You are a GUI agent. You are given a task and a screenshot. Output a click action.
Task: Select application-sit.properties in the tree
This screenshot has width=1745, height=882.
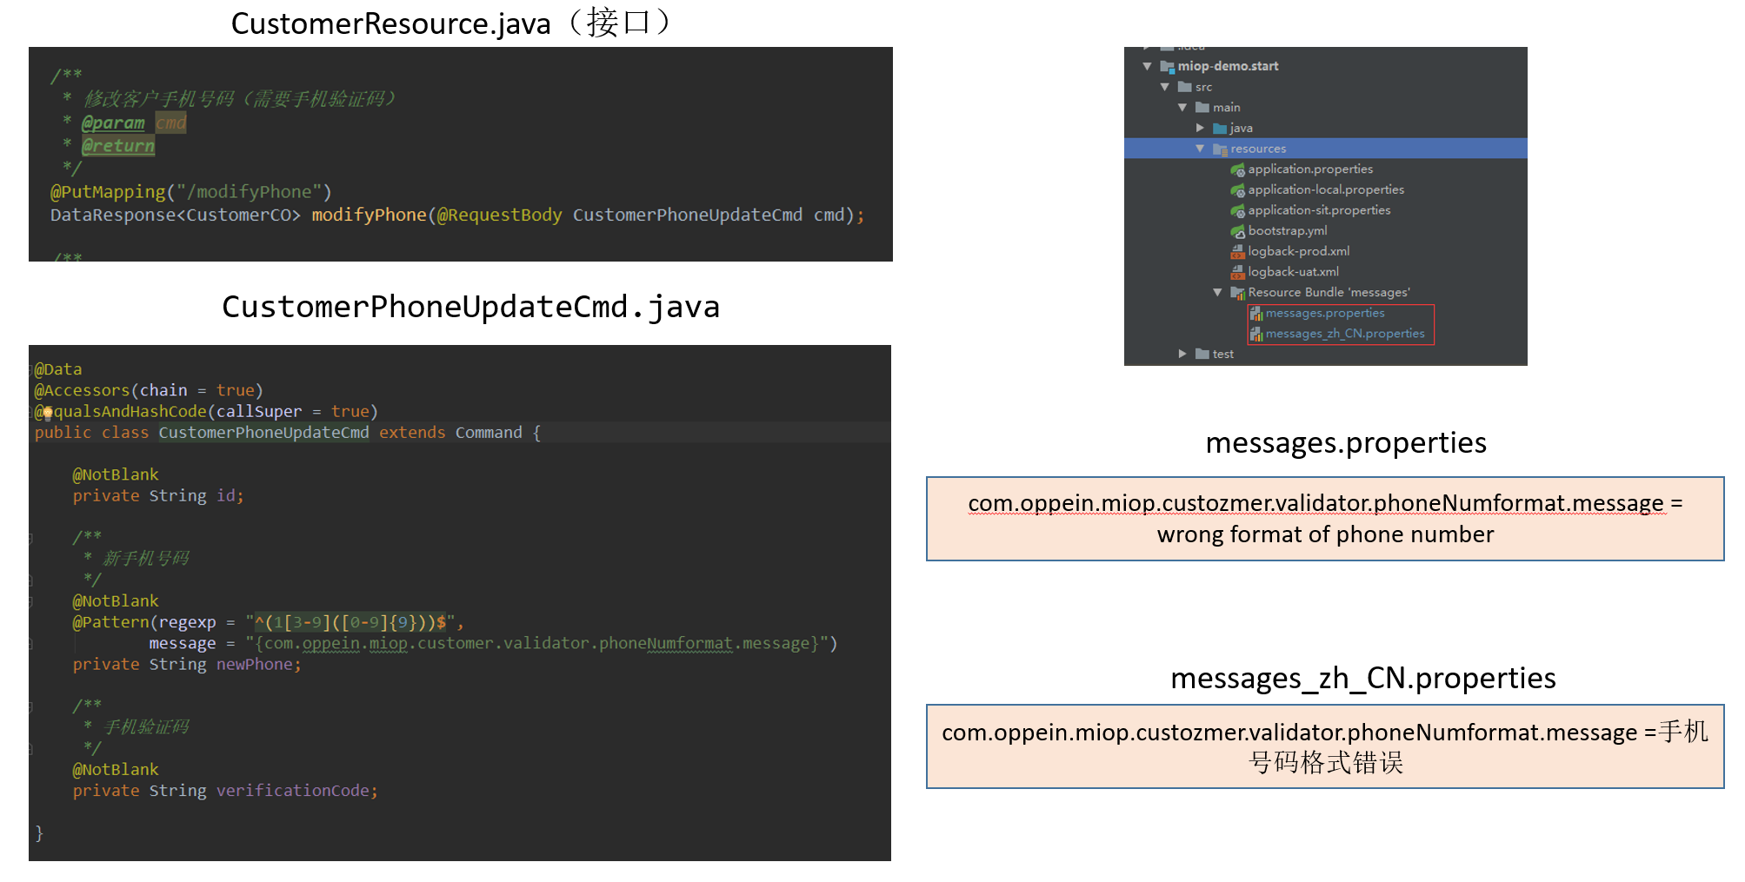(1319, 211)
